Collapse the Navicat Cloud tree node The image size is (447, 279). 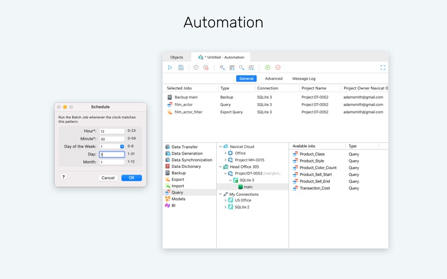220,147
